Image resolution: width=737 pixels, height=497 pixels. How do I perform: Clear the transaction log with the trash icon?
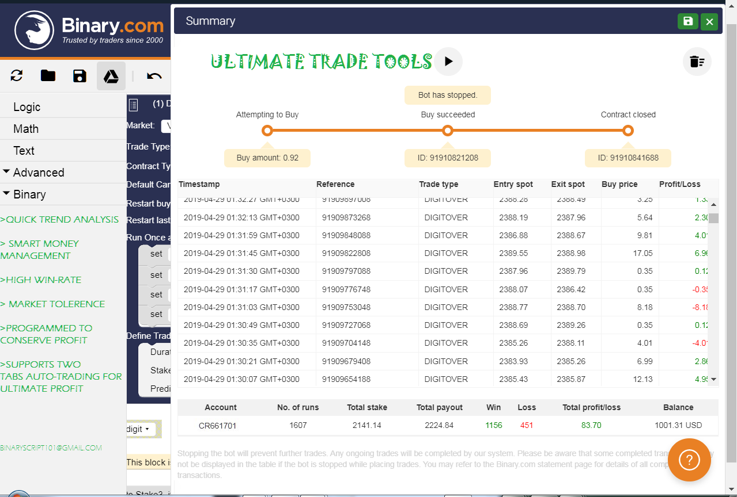pyautogui.click(x=697, y=62)
